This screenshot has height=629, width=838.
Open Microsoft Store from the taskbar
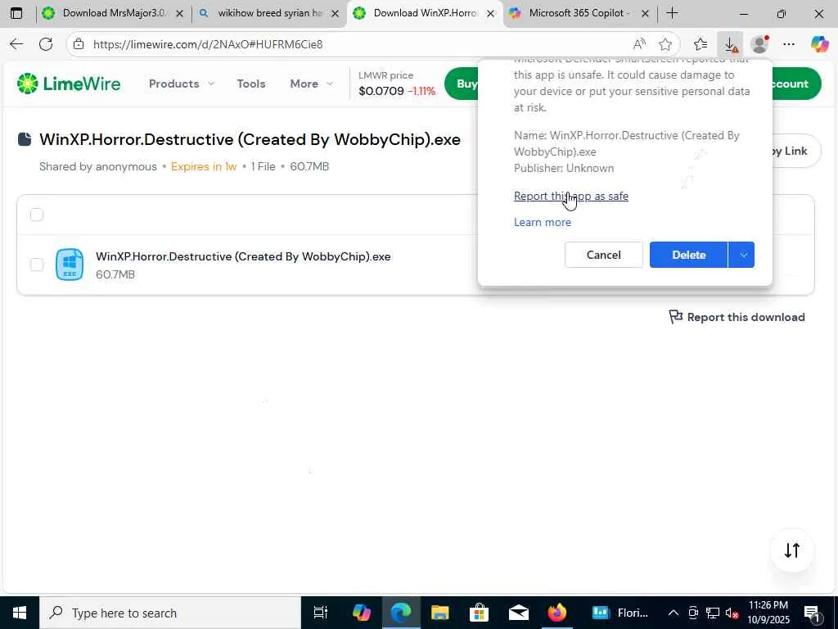[479, 613]
